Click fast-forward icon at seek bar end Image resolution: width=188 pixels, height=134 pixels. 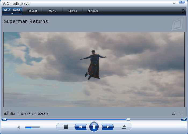point(184,119)
